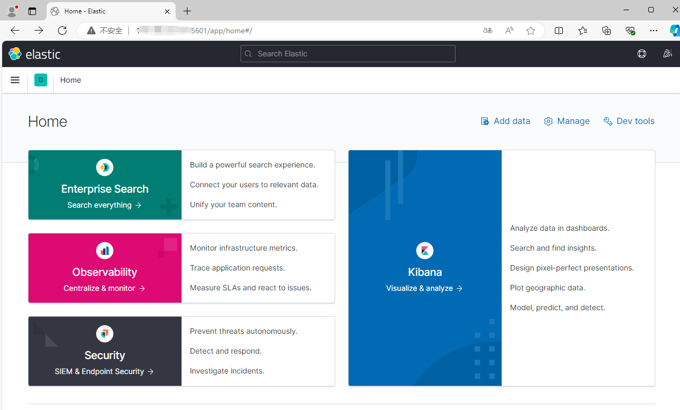This screenshot has width=680, height=410.
Task: Open a new browser tab
Action: tap(187, 11)
